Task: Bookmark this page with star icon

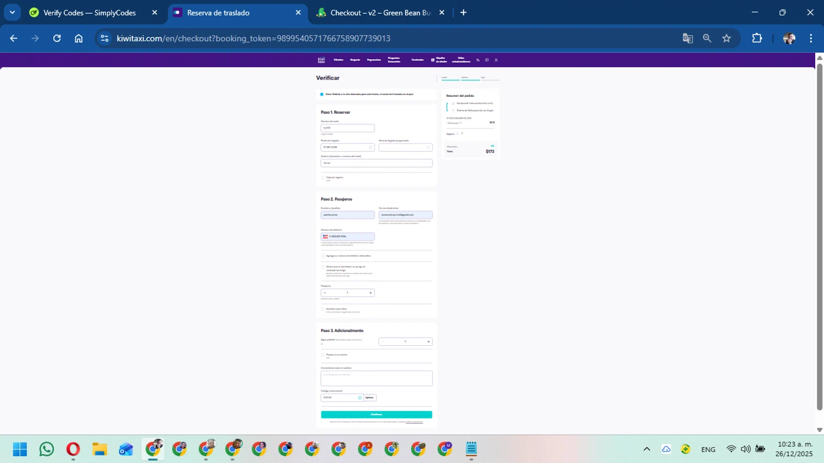Action: pos(727,38)
